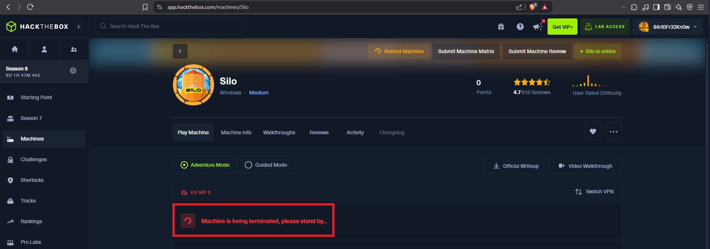
Task: Switch to Play Machine tab
Action: (193, 132)
